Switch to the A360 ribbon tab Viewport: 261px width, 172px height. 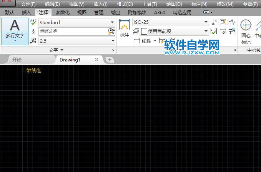tap(160, 12)
